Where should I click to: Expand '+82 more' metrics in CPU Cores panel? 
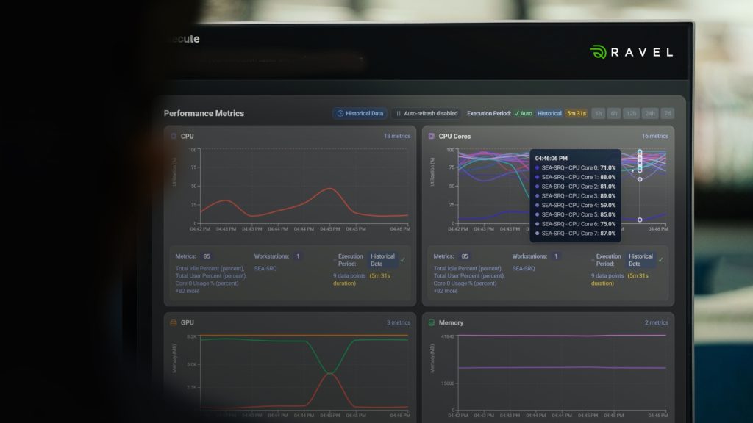click(445, 291)
